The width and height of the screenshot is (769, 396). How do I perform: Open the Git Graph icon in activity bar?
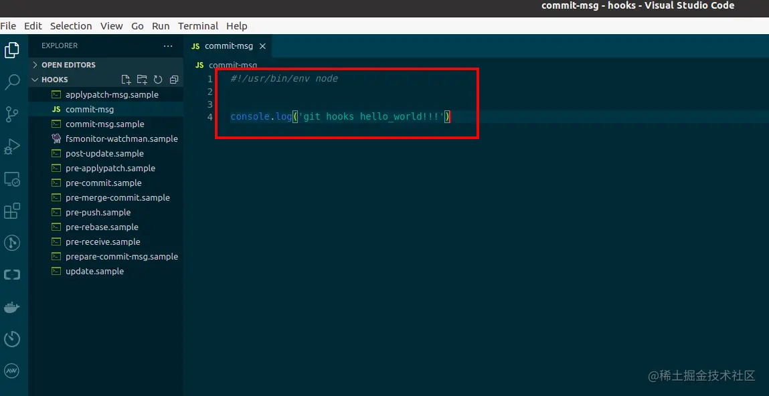pos(12,243)
